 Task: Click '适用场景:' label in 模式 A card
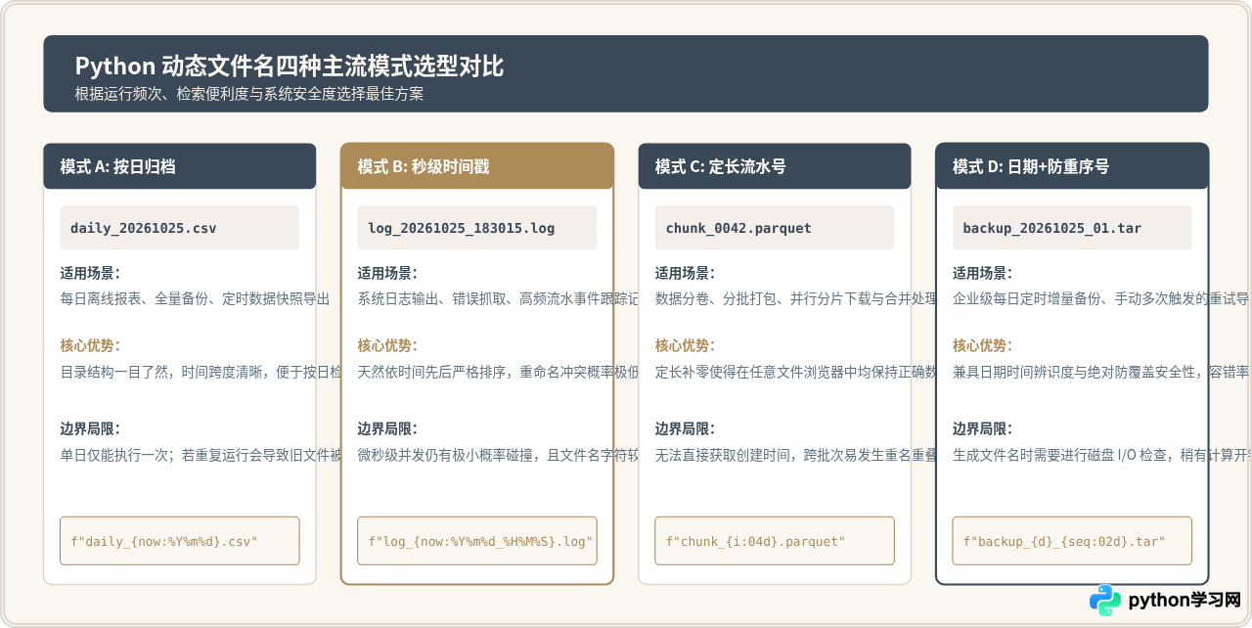click(x=90, y=274)
